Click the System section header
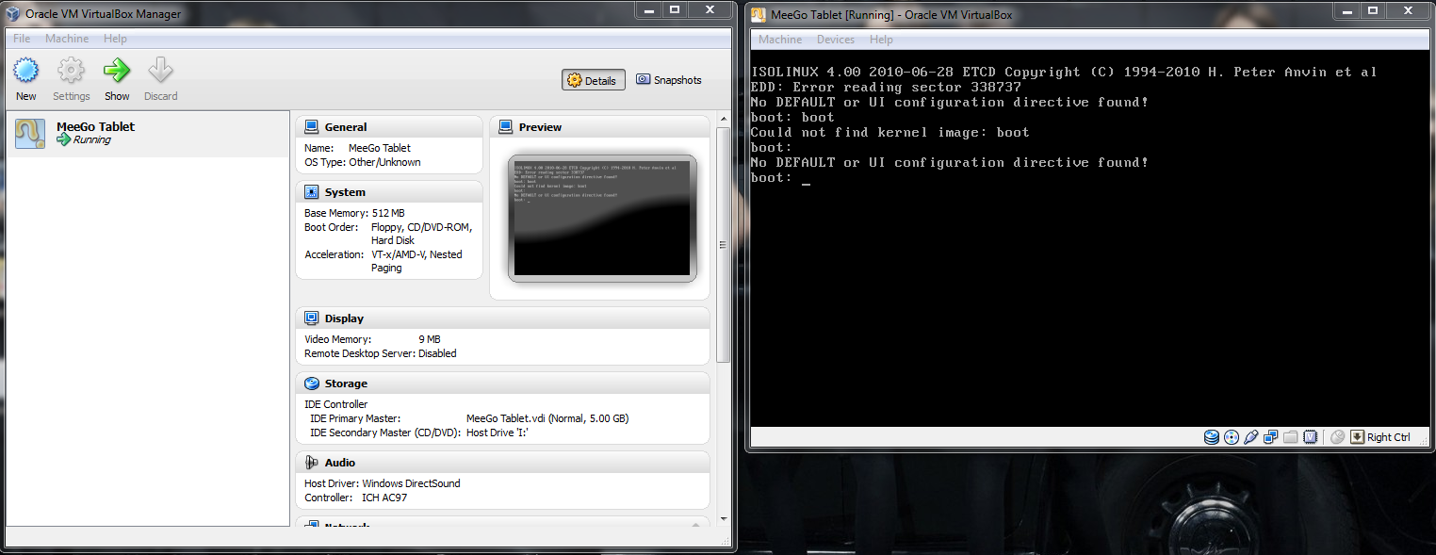This screenshot has width=1436, height=555. [x=389, y=192]
